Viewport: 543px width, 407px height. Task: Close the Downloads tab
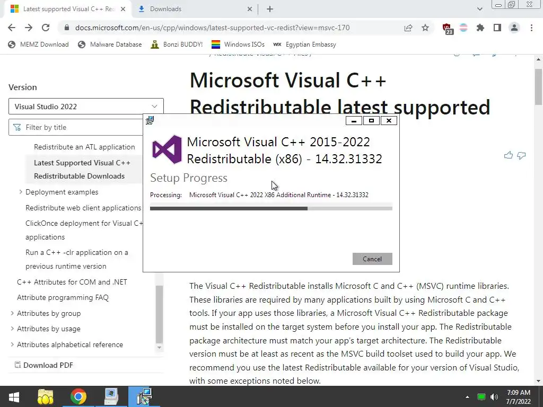coord(250,9)
